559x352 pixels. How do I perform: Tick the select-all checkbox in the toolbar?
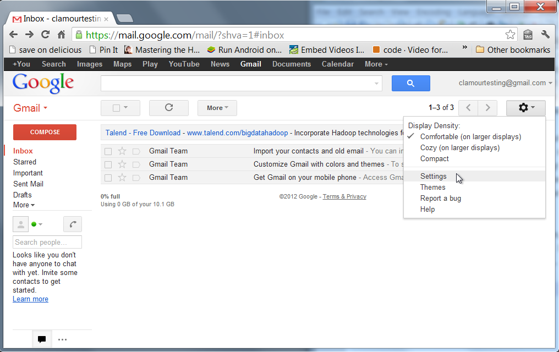116,108
